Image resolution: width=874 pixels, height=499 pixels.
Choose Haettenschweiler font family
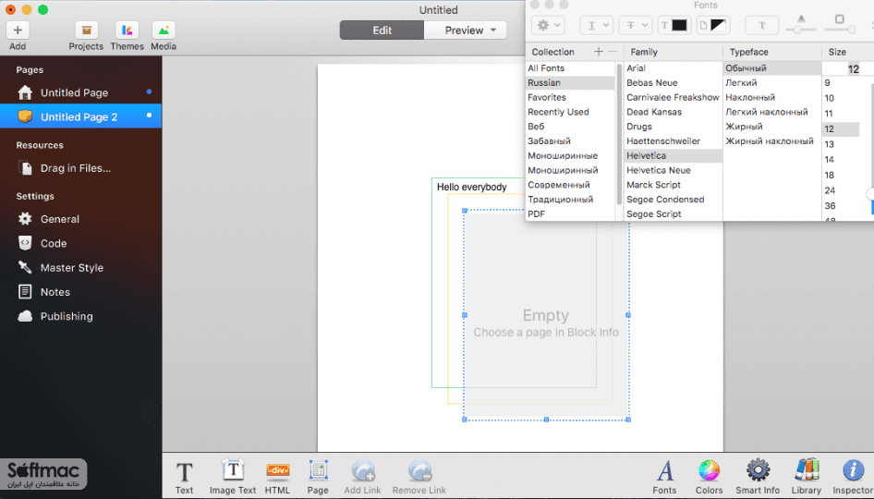[663, 141]
